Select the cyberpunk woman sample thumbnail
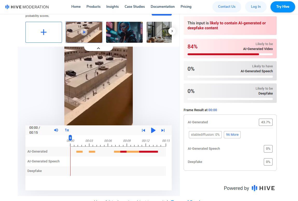Image resolution: width=298 pixels, height=201 pixels. pyautogui.click(x=124, y=32)
